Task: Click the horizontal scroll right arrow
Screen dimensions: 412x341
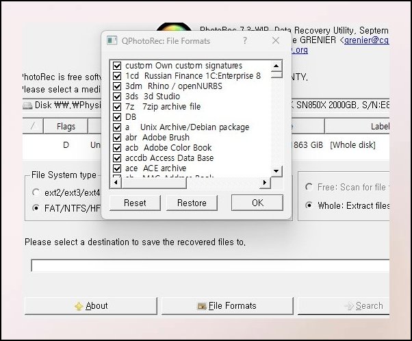Action: [x=265, y=182]
